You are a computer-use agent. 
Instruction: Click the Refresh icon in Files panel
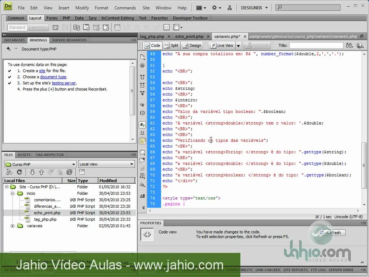[20, 172]
